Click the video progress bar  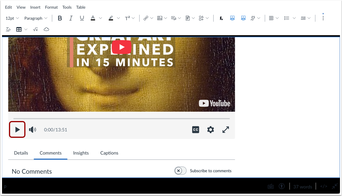point(121,119)
